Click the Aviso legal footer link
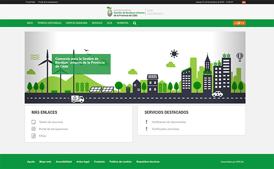 click(x=83, y=162)
